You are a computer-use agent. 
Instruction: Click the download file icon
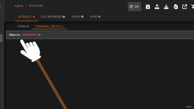(x=166, y=7)
